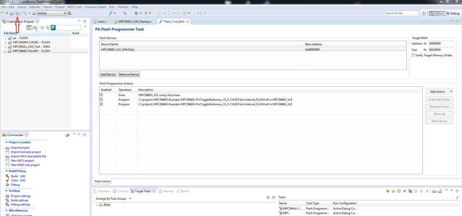Click the Commander toolbar icon next to view menu
Viewport: 462px width, 216px height.
coord(68,135)
